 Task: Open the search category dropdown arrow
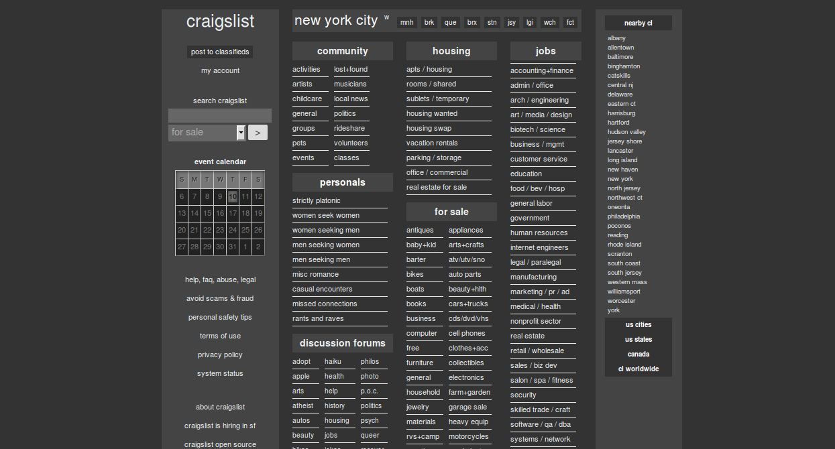coord(241,133)
